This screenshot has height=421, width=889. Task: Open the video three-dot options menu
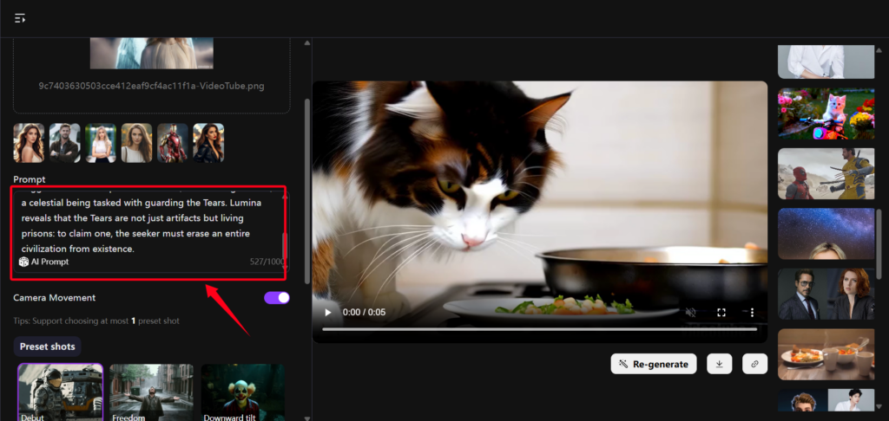click(x=752, y=313)
